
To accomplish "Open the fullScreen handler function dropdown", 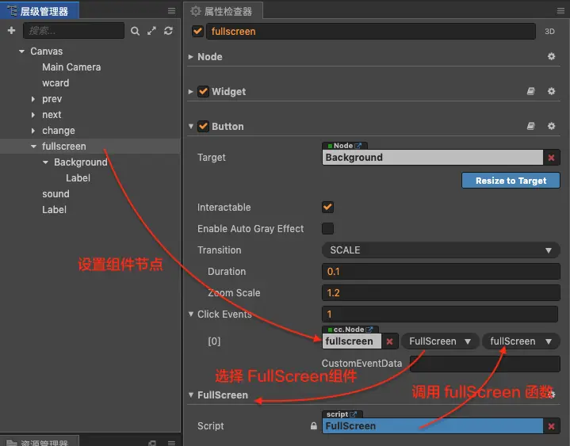I will click(x=521, y=341).
